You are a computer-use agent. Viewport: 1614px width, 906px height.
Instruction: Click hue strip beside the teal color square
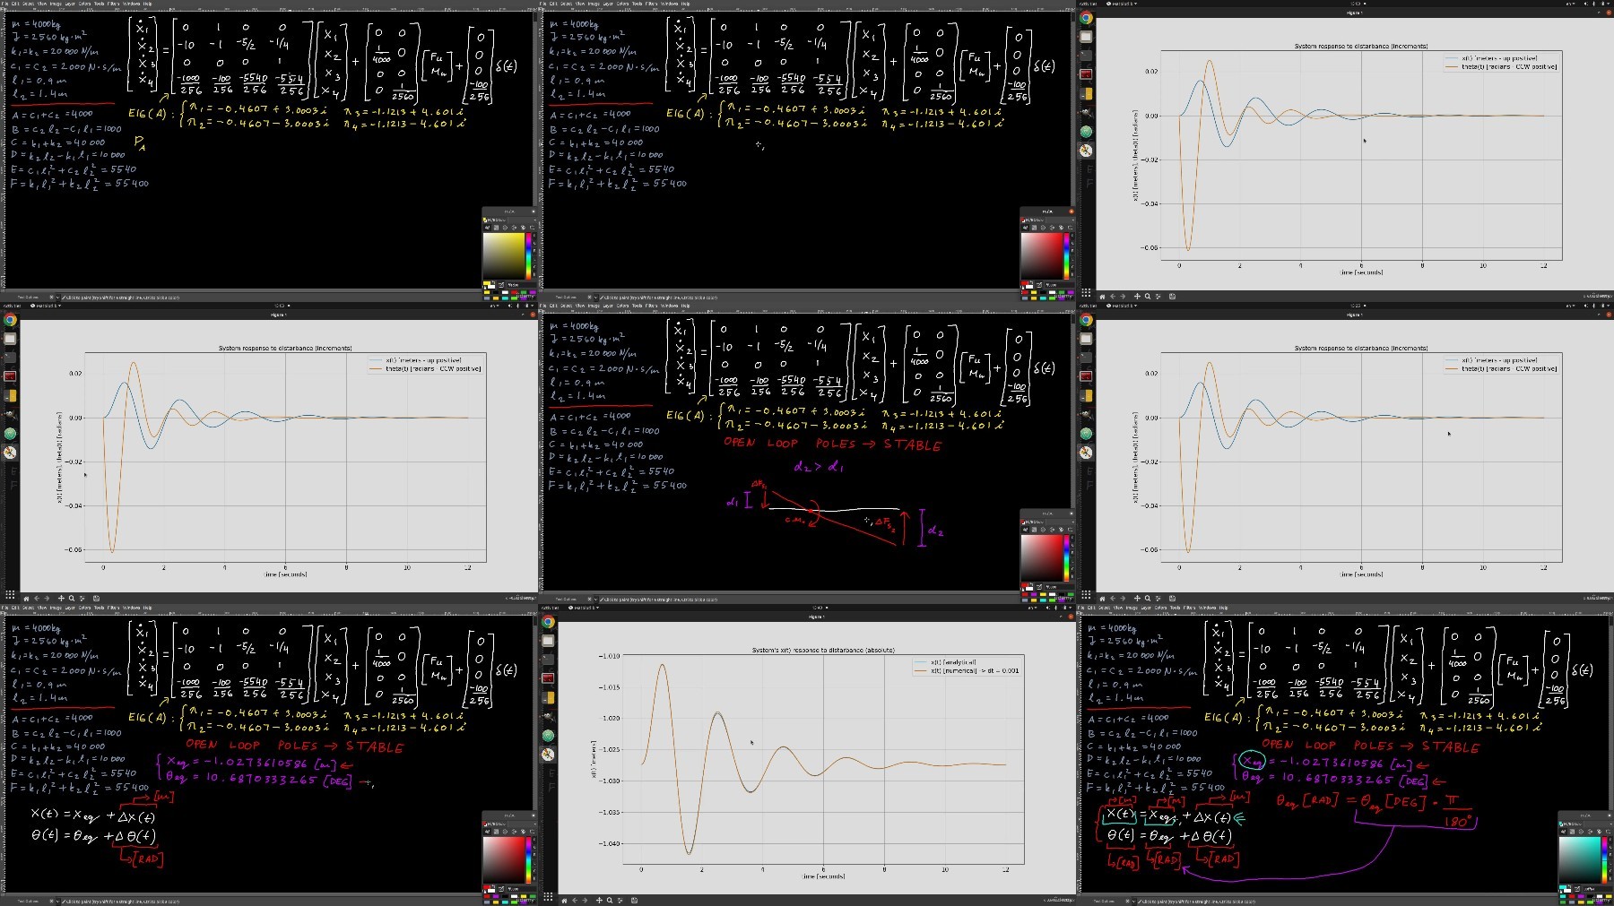coord(1603,860)
